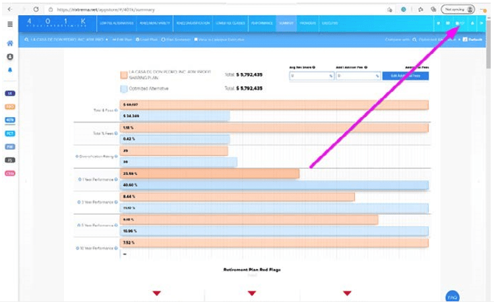Image resolution: width=494 pixels, height=302 pixels.
Task: Open the user profile sidebar icon
Action: click(x=10, y=57)
